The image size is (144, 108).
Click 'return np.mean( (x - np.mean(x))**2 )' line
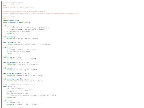(23, 39)
